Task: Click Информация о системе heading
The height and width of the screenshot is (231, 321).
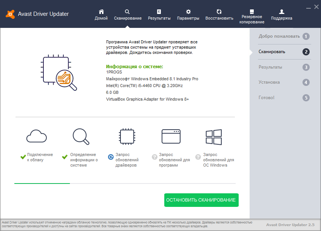Action: pyautogui.click(x=134, y=66)
